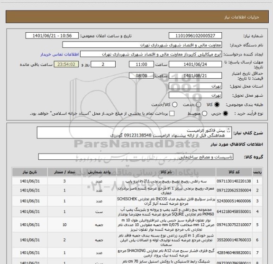The image size is (273, 264).
Task: Click the row 7 item name گیج فلزی فشار سنج
Action: [x=166, y=253]
